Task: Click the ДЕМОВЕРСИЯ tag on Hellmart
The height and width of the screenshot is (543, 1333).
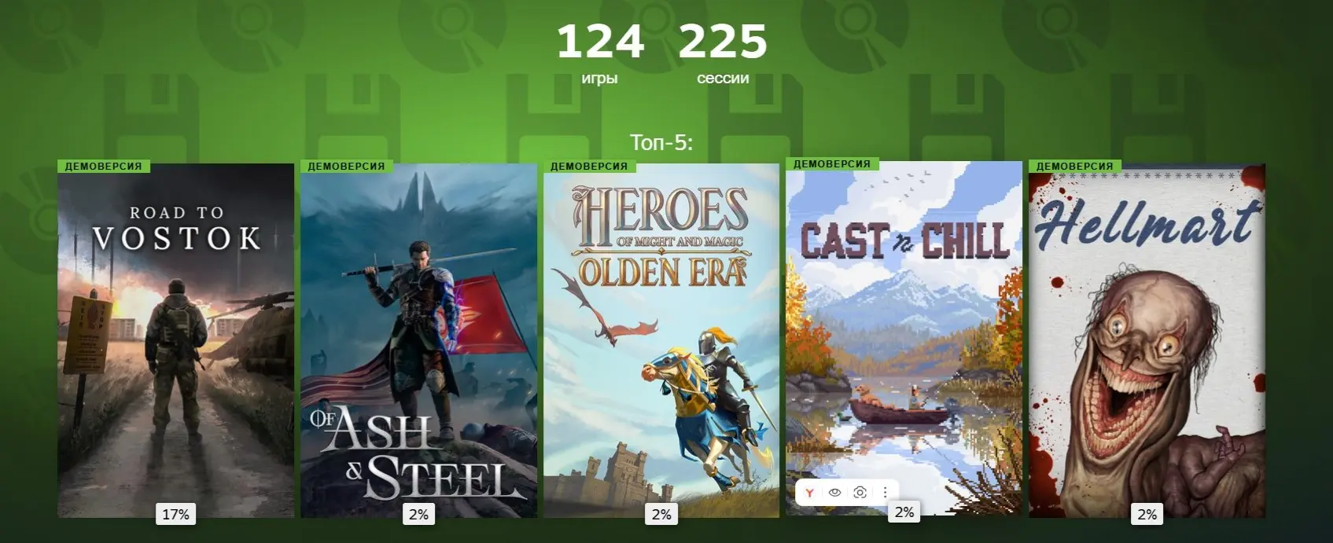Action: click(1075, 166)
